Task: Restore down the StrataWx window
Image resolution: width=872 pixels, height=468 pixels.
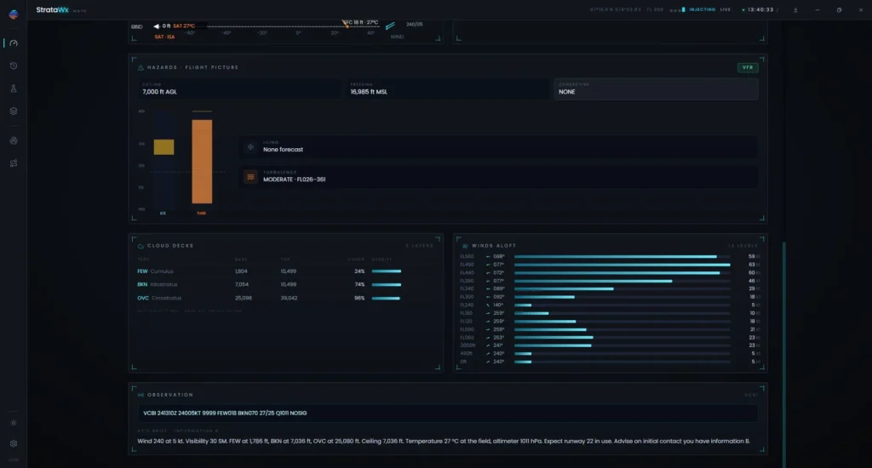Action: coord(839,10)
